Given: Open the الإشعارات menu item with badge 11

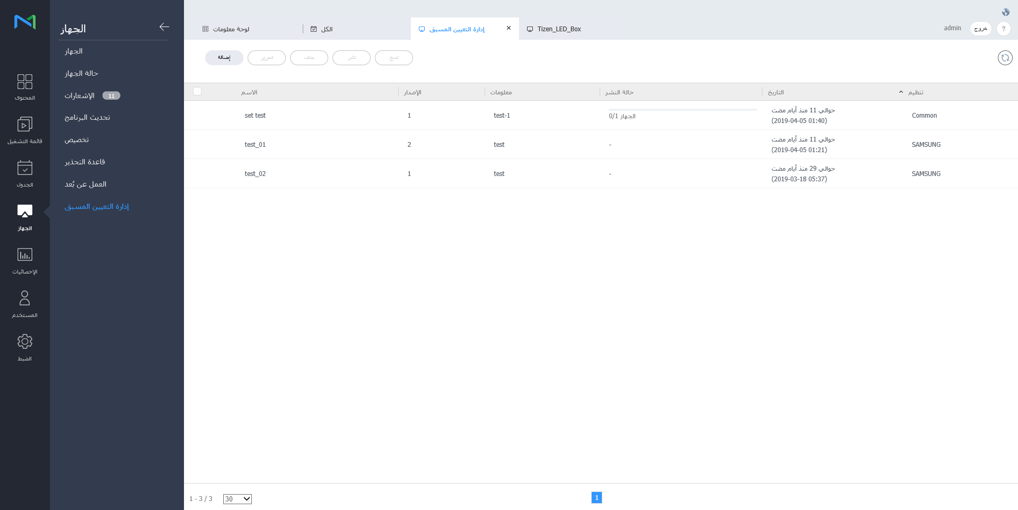Looking at the screenshot, I should pyautogui.click(x=80, y=95).
